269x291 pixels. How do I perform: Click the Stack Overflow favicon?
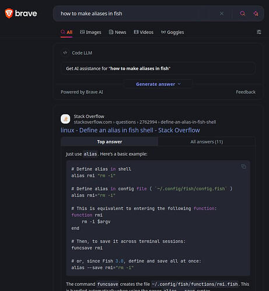click(x=65, y=119)
